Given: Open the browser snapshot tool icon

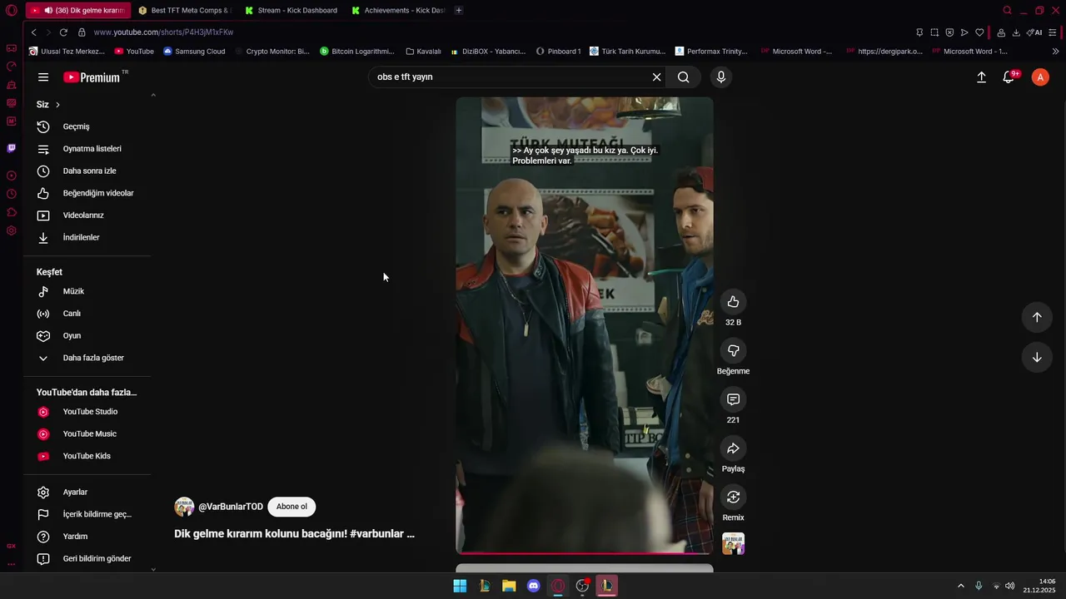Looking at the screenshot, I should [x=934, y=32].
